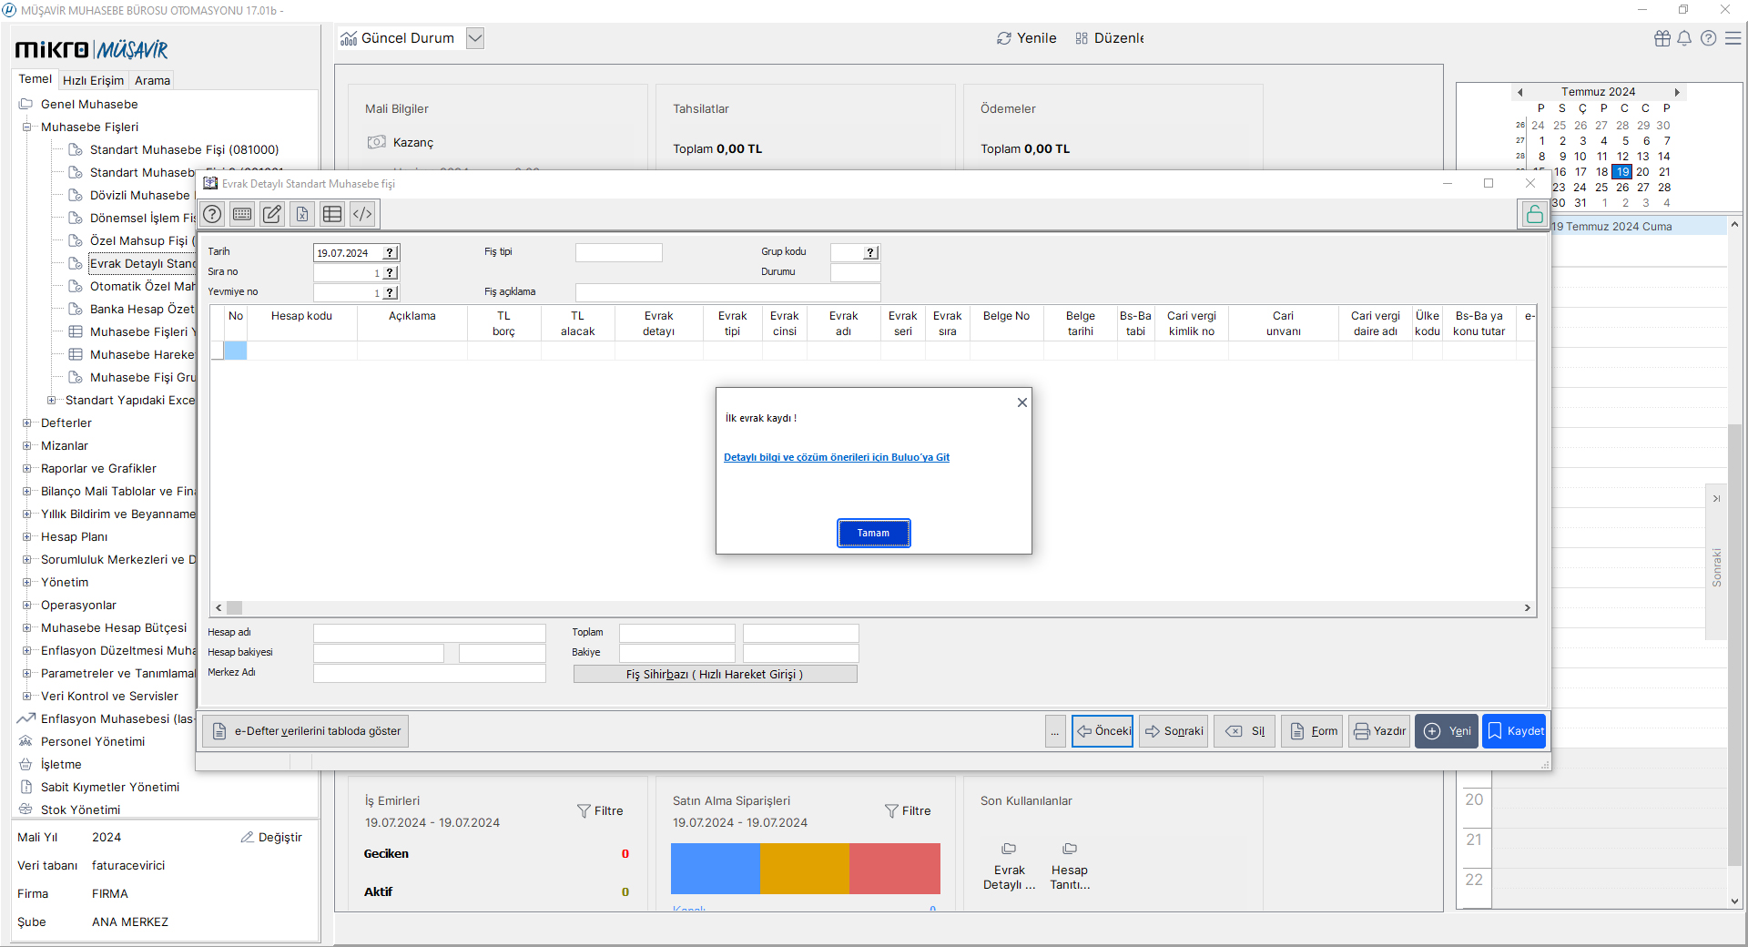Open the Güncel Durum dropdown arrow
The image size is (1748, 947).
tap(475, 38)
